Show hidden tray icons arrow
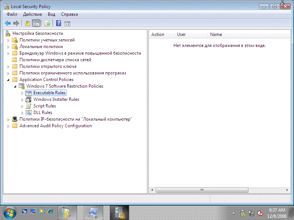Image resolution: width=294 pixels, height=220 pixels. [234, 213]
